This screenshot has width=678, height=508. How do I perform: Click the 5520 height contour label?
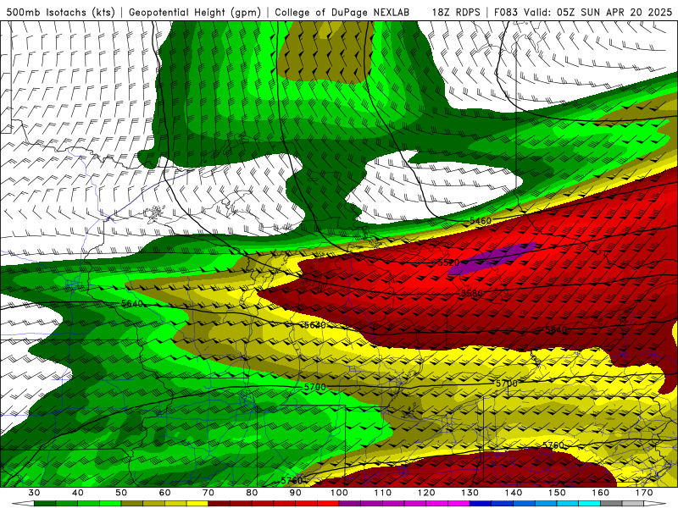449,262
